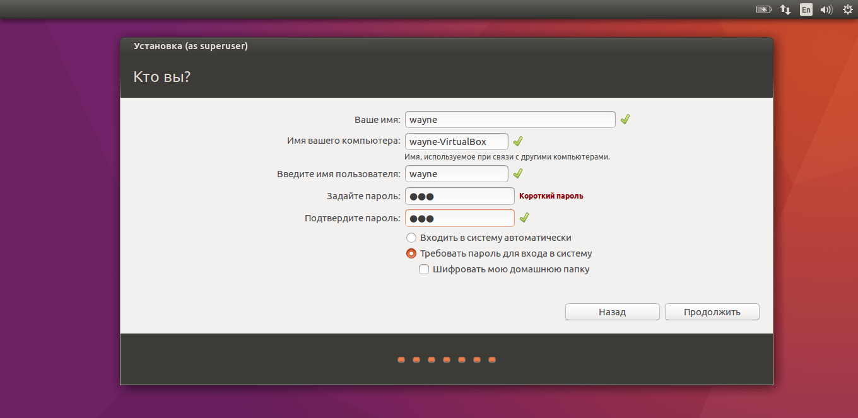The height and width of the screenshot is (418, 858).
Task: Click the network connection arrows icon
Action: 785,9
